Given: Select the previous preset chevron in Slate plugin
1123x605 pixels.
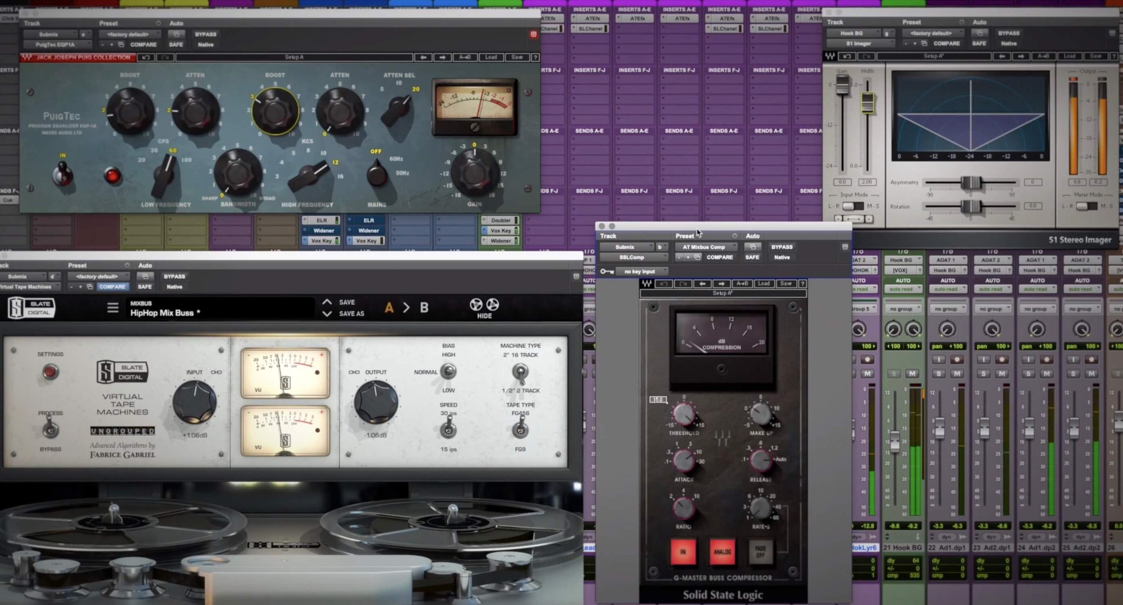Looking at the screenshot, I should [x=327, y=302].
